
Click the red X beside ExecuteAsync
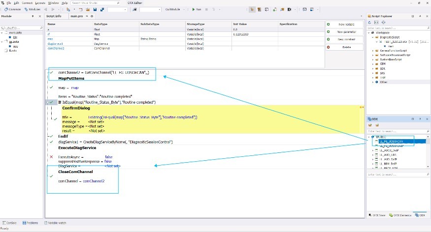(x=51, y=157)
